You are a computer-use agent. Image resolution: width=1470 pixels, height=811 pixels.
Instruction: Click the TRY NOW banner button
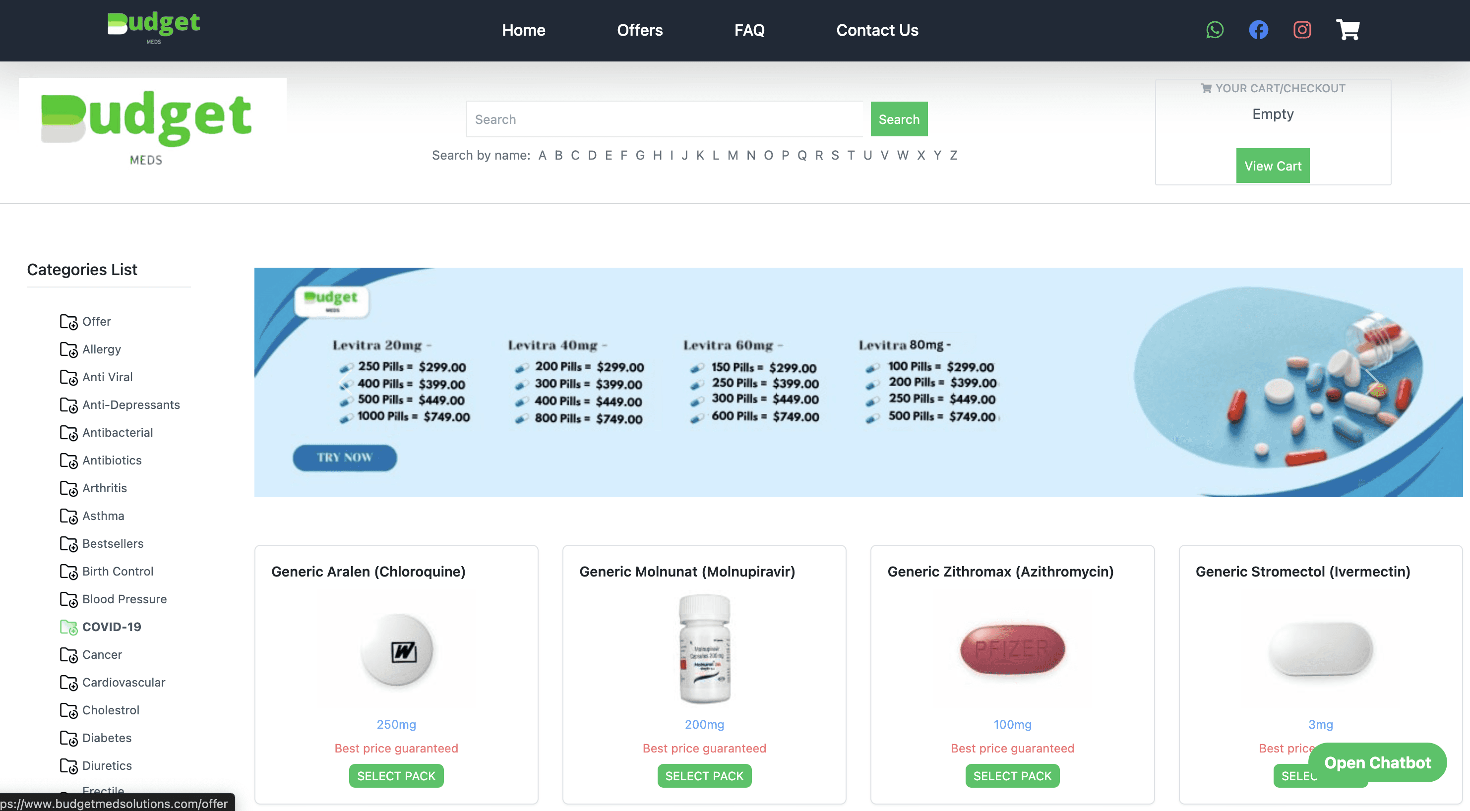point(345,458)
